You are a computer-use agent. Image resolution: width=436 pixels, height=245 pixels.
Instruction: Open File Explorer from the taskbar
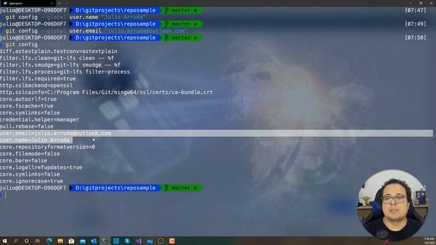point(60,241)
